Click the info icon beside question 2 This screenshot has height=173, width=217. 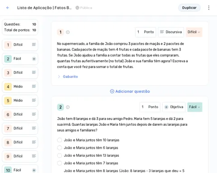point(68,107)
